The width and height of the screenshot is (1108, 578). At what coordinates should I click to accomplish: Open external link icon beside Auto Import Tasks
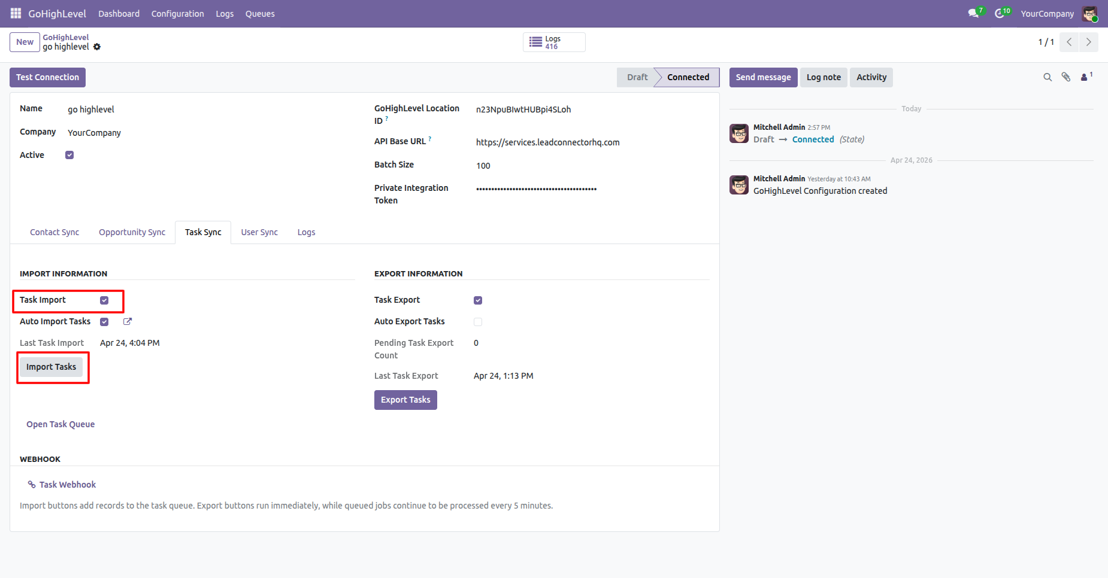point(128,321)
